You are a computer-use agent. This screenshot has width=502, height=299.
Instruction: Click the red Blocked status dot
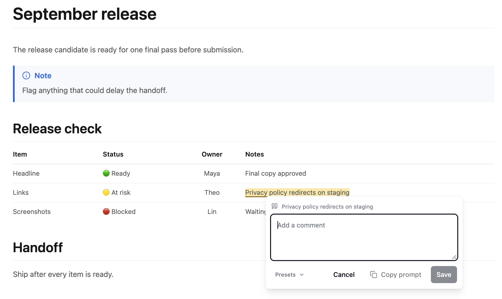tap(106, 212)
